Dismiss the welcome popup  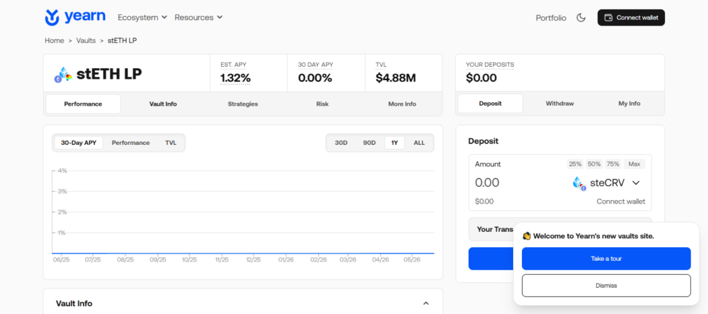tap(606, 286)
